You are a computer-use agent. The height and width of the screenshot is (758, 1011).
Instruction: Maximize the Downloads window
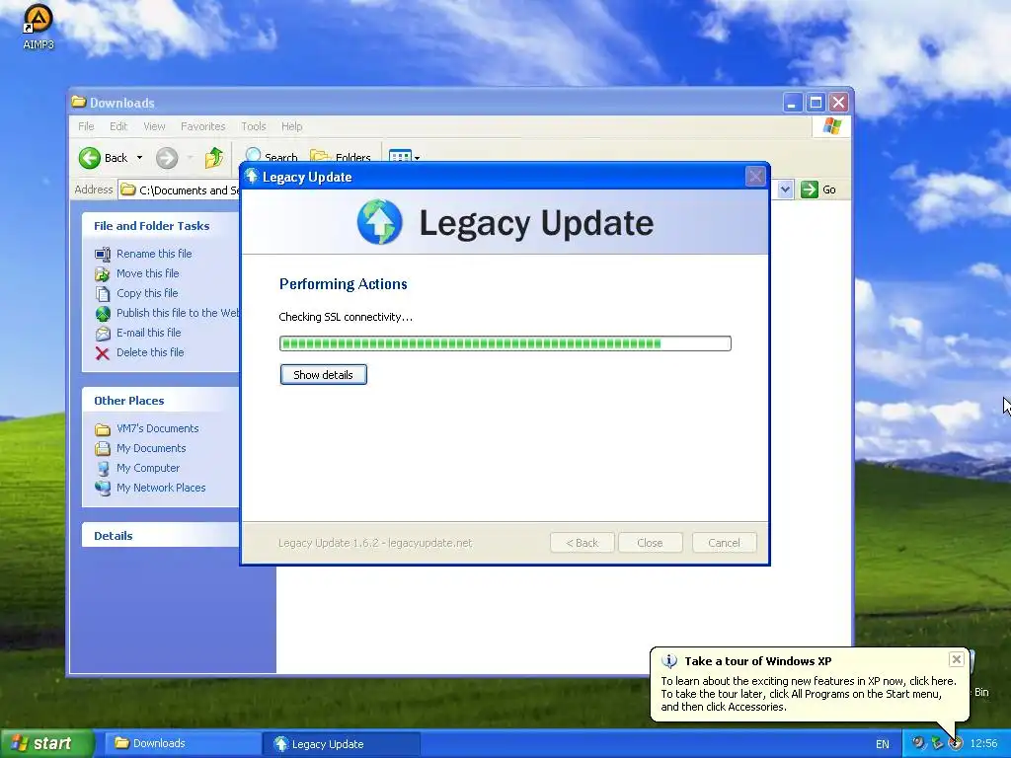coord(816,103)
